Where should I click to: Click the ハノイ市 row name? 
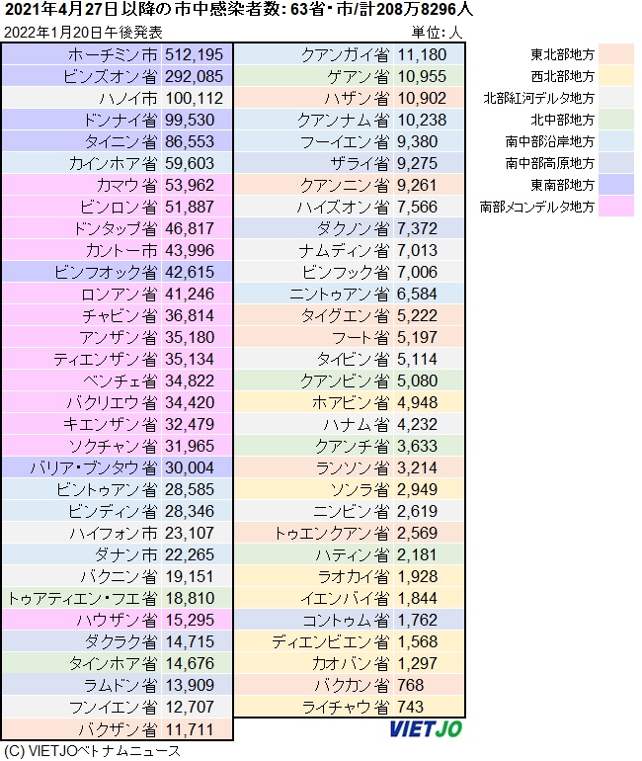[x=128, y=98]
